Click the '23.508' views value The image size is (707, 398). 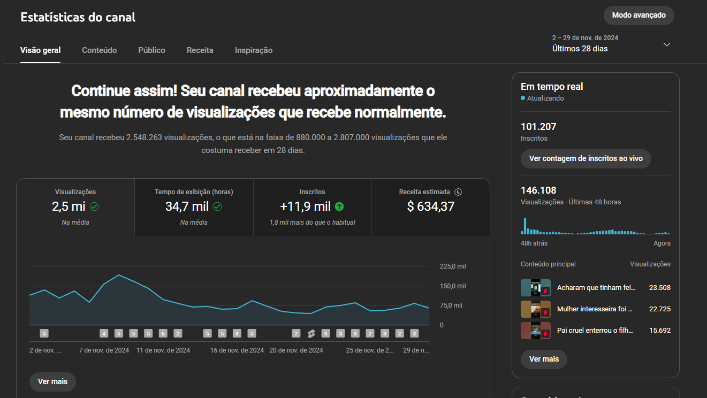coord(659,288)
